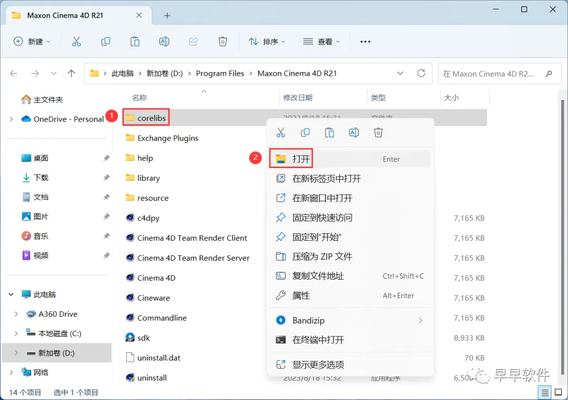Choose 显示更多选项 in the context menu
The width and height of the screenshot is (568, 400).
tap(350, 365)
